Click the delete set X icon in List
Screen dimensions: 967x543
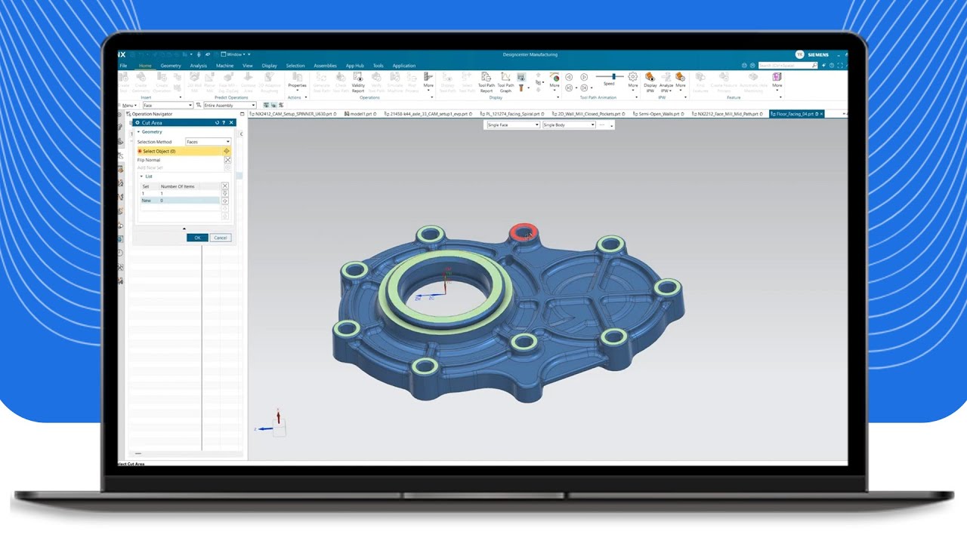[x=225, y=186]
